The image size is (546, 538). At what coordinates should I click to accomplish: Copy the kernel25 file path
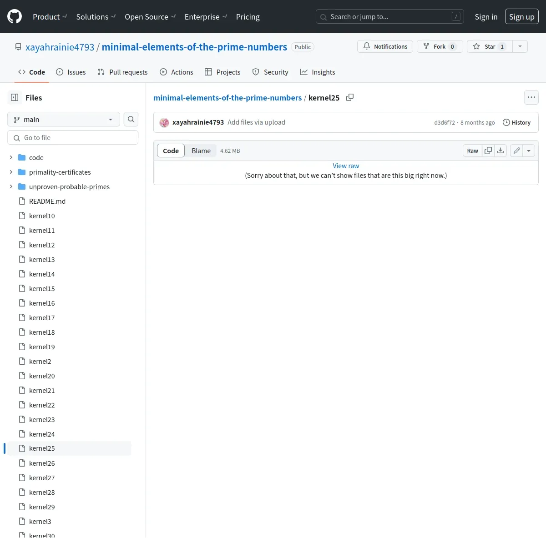tap(350, 97)
